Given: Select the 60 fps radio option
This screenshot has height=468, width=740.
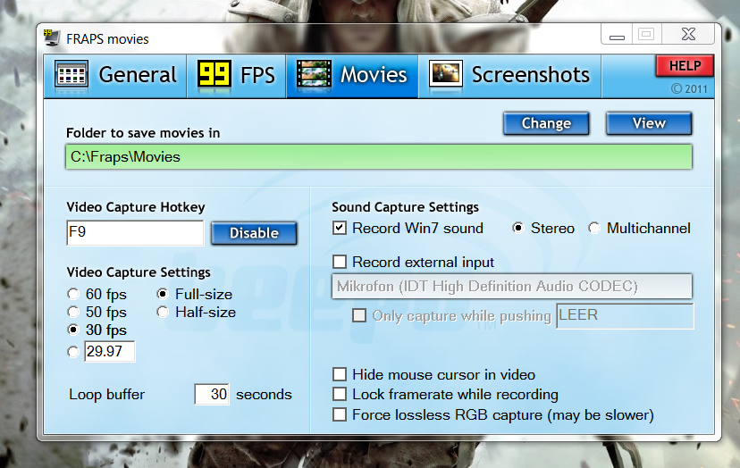Looking at the screenshot, I should [73, 295].
